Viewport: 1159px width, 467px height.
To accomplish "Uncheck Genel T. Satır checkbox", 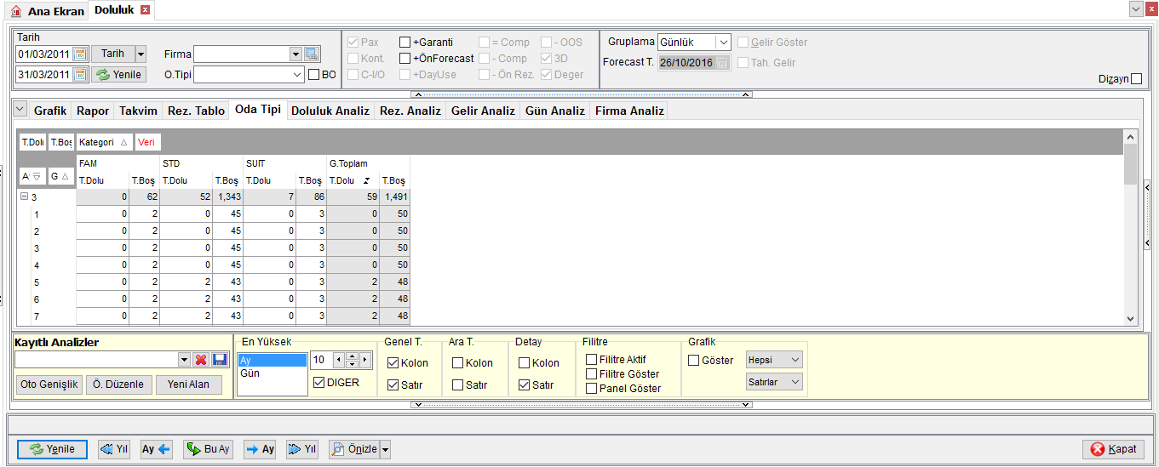I will coord(393,385).
